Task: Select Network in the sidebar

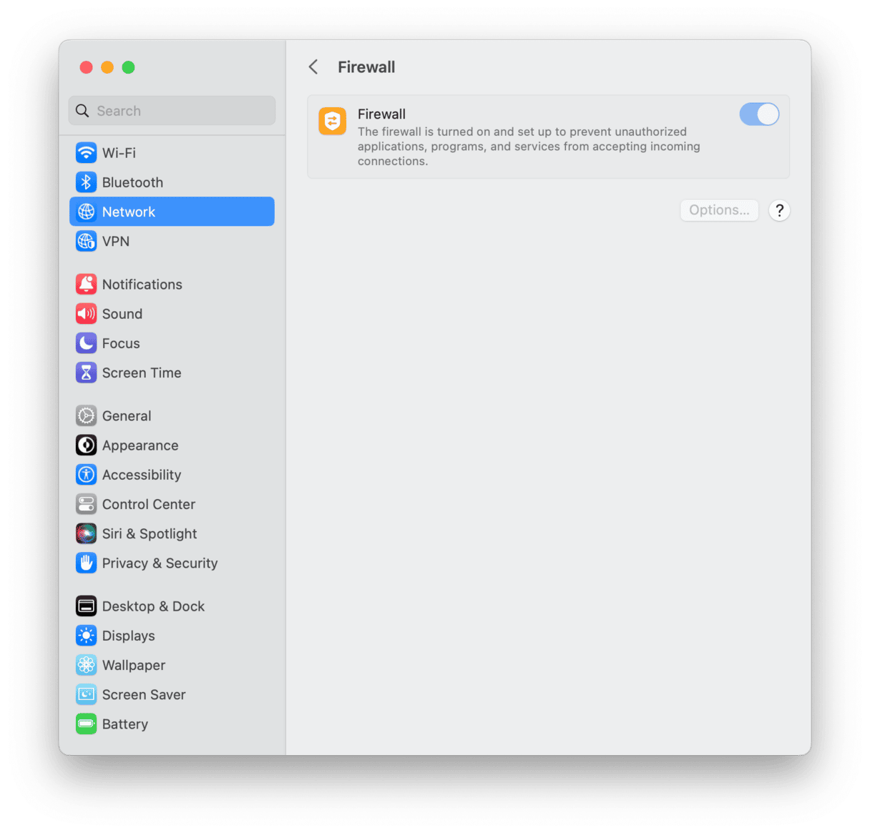Action: [172, 212]
